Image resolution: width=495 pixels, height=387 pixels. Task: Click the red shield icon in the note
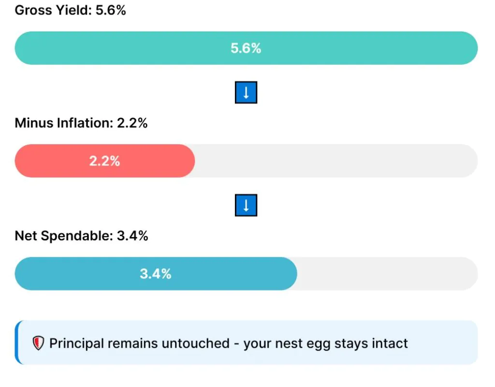(38, 343)
